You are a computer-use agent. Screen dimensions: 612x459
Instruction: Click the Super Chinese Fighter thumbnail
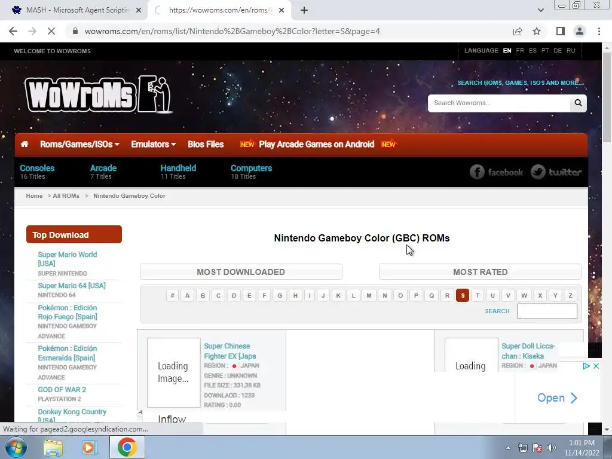point(174,372)
